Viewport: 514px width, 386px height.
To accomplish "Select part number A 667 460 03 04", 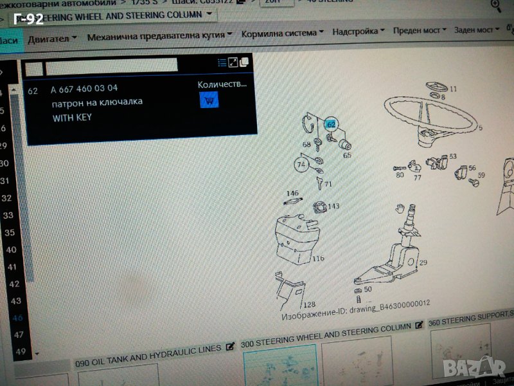I will point(84,88).
